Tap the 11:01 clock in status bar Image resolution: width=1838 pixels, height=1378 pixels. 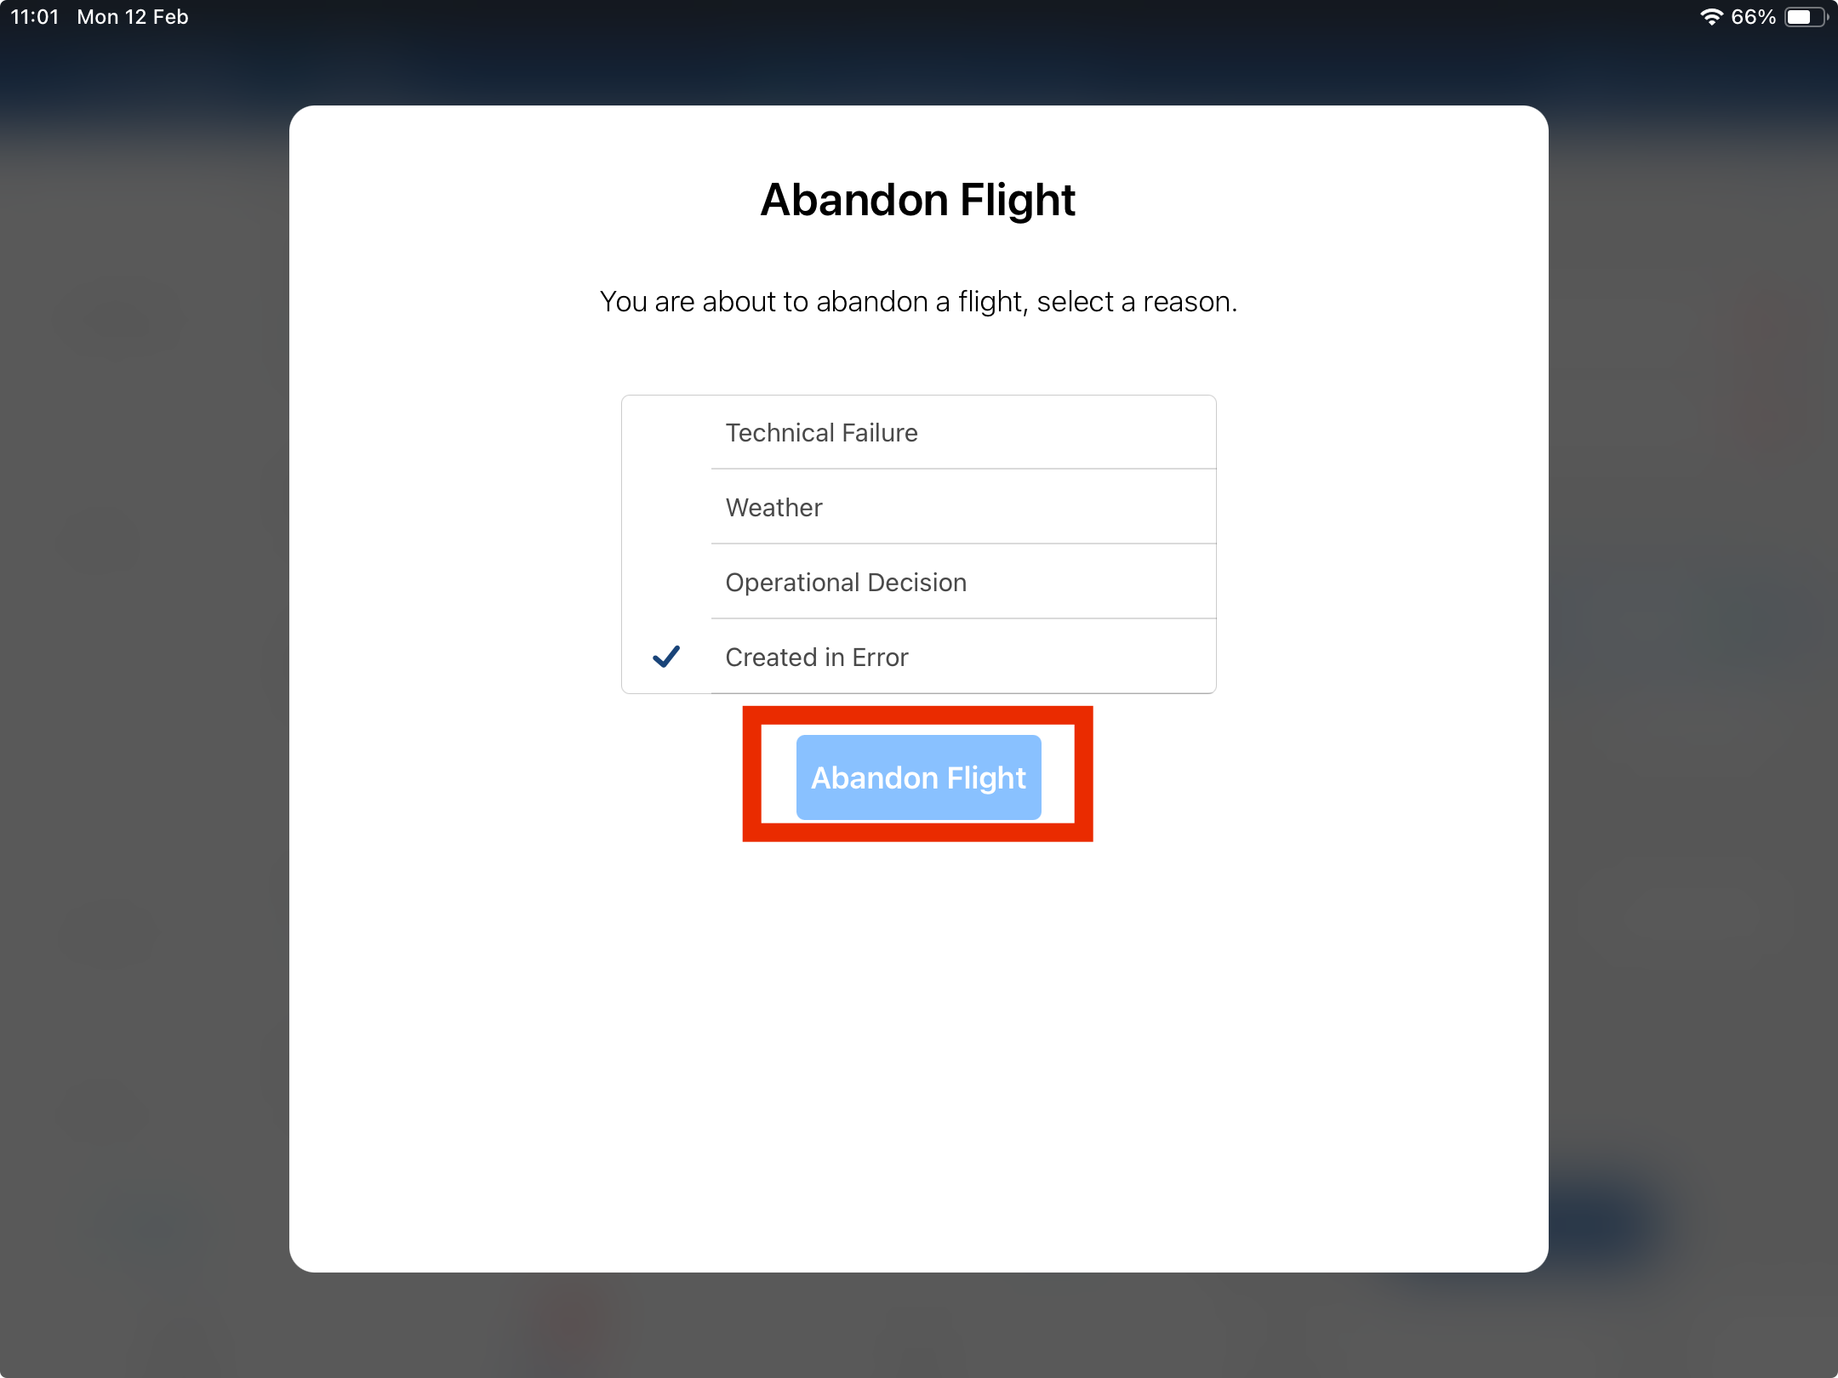(35, 17)
